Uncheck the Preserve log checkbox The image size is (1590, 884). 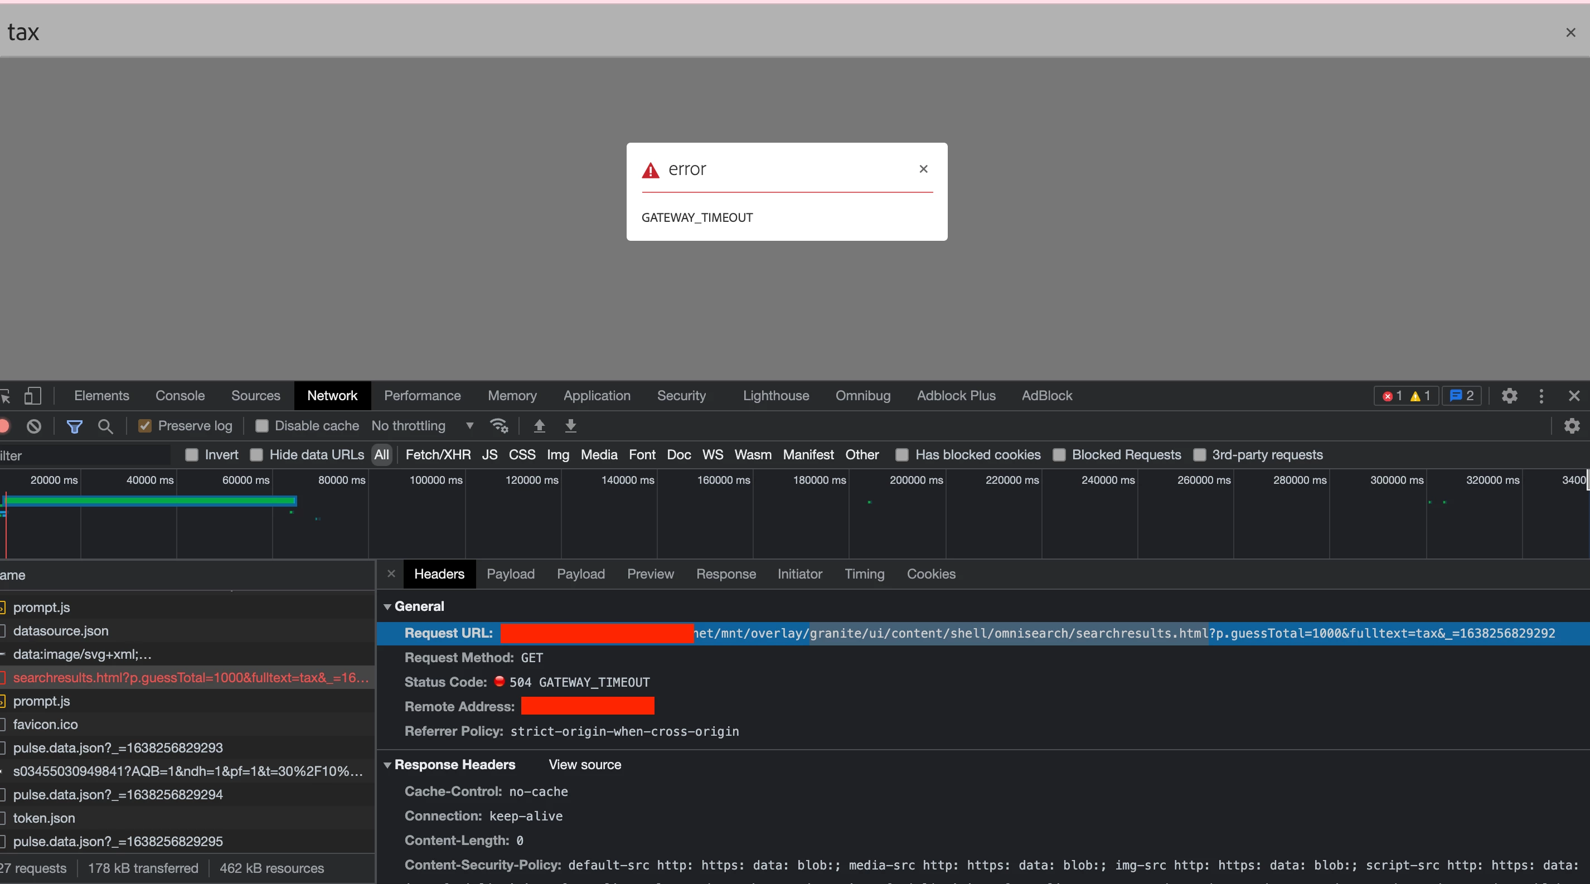coord(145,426)
